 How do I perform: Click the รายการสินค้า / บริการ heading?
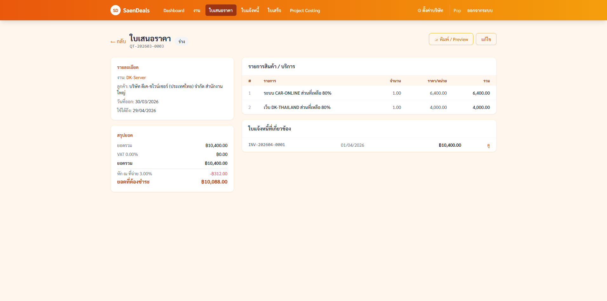(271, 66)
